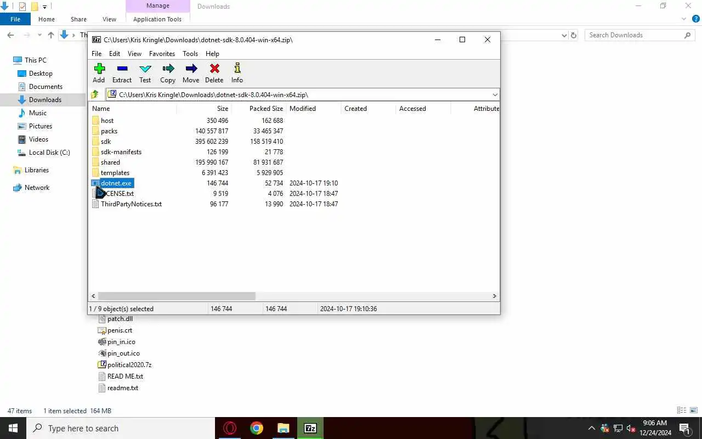
Task: Open the Application Tools ribbon tab
Action: (x=157, y=19)
